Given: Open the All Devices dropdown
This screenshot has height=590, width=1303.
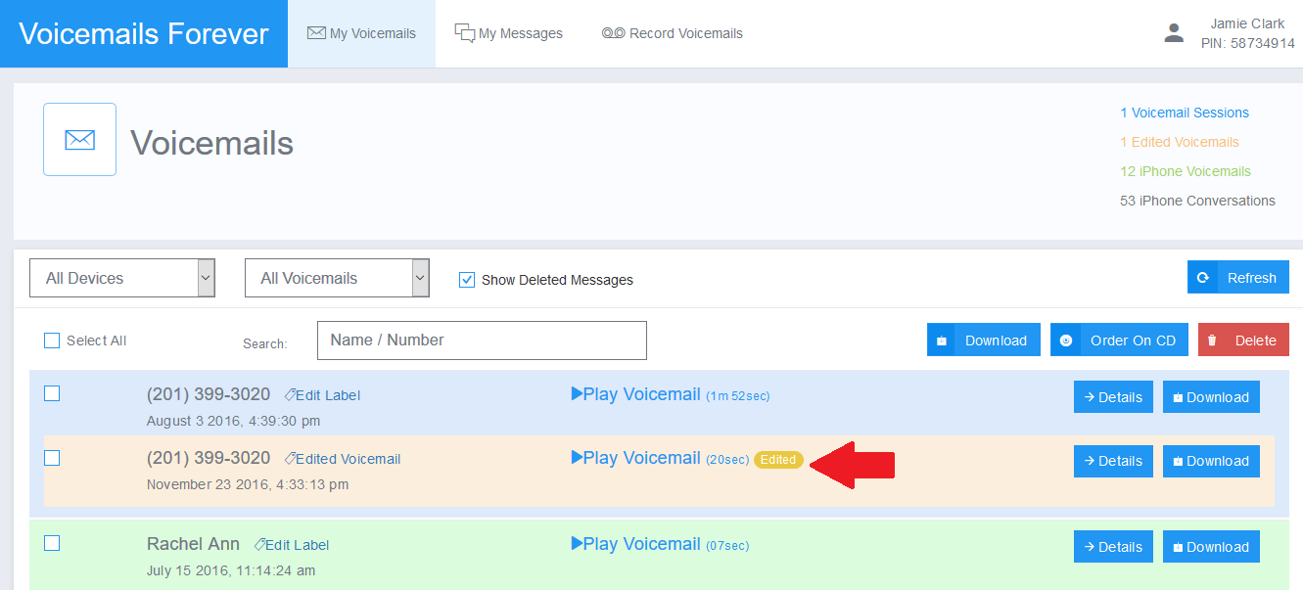Looking at the screenshot, I should pos(121,278).
